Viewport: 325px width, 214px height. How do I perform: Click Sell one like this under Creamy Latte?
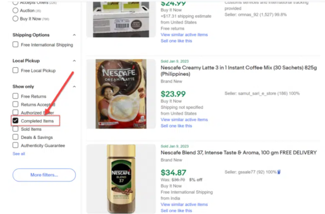pos(176,126)
